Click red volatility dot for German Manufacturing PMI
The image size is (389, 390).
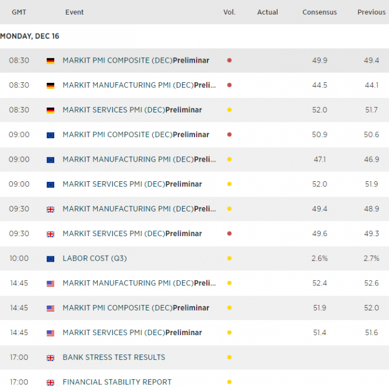[229, 85]
